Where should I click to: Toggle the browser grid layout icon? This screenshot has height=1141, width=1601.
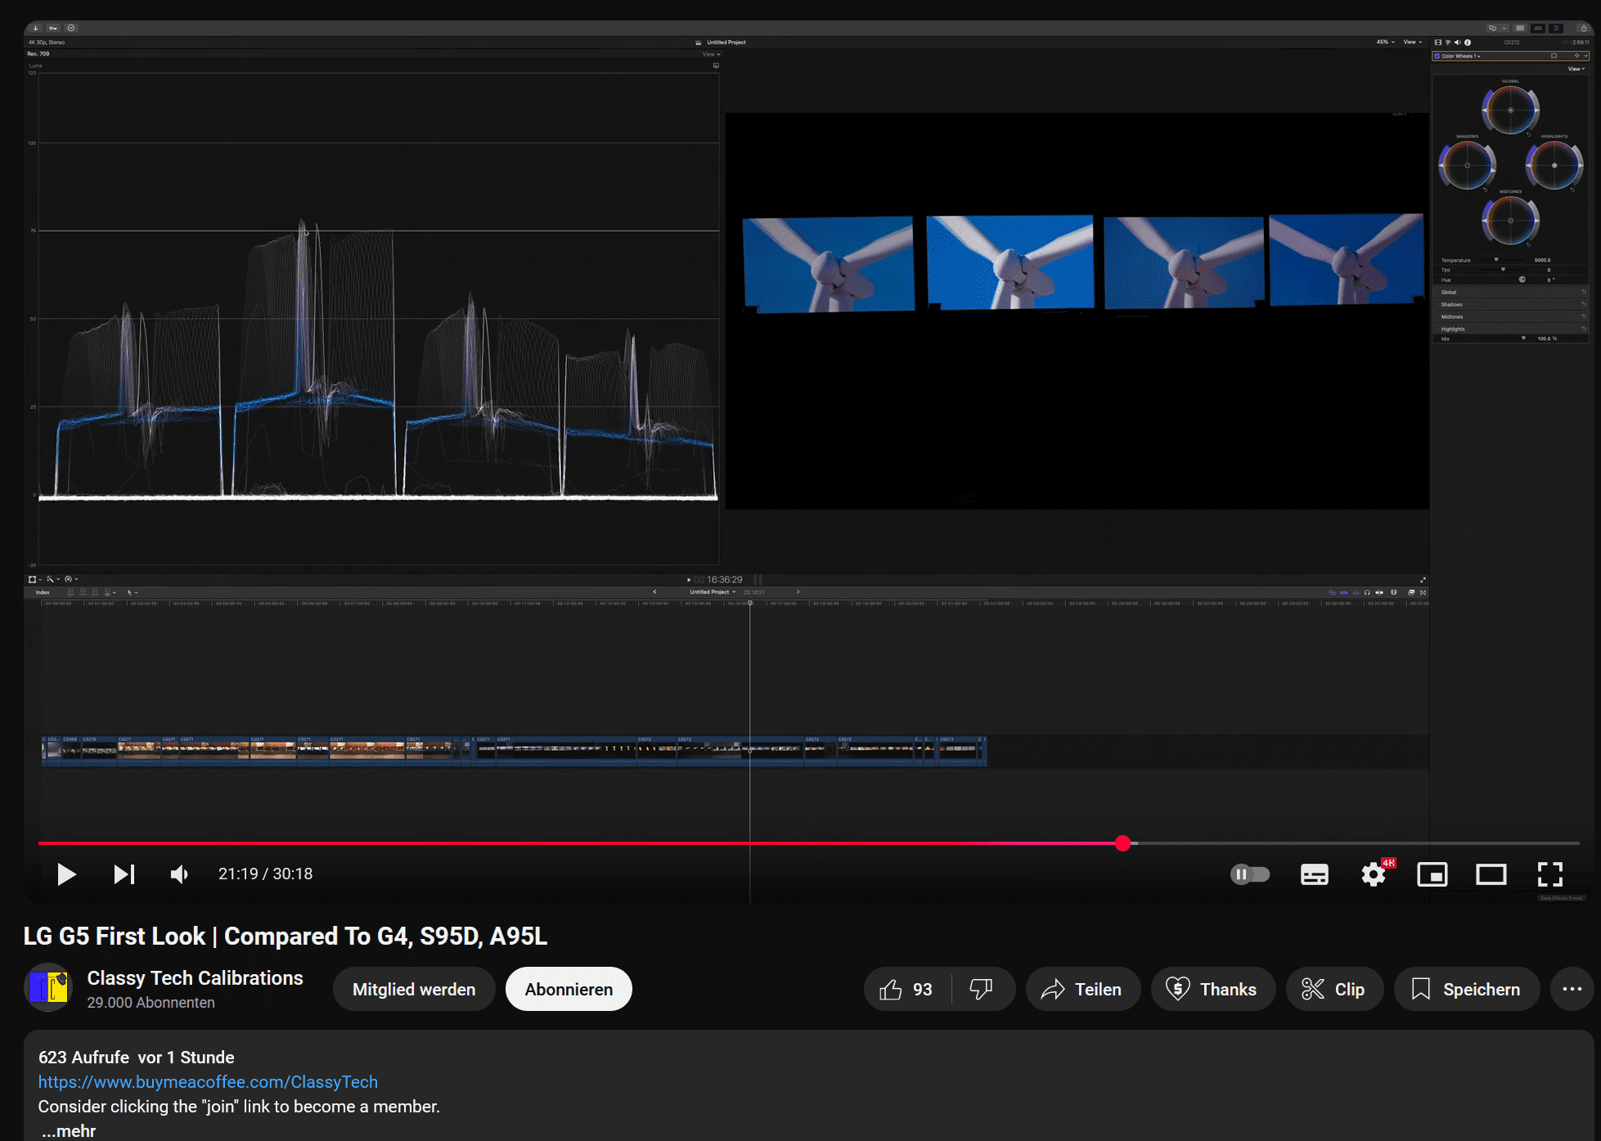(1520, 29)
